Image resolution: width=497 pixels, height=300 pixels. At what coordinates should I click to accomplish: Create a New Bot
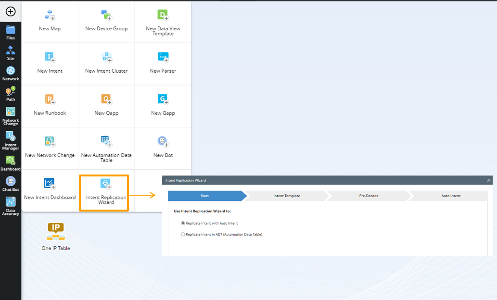pos(163,148)
